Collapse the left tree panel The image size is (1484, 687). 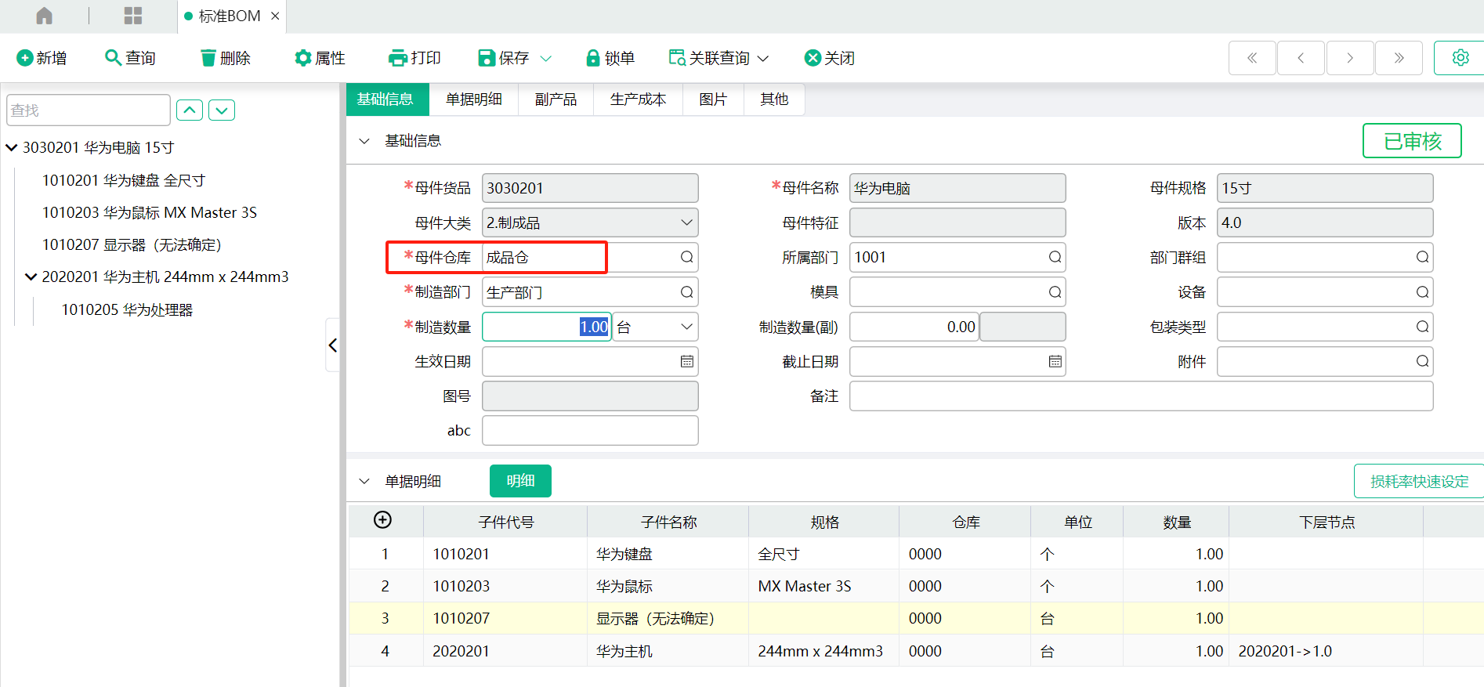coord(333,345)
